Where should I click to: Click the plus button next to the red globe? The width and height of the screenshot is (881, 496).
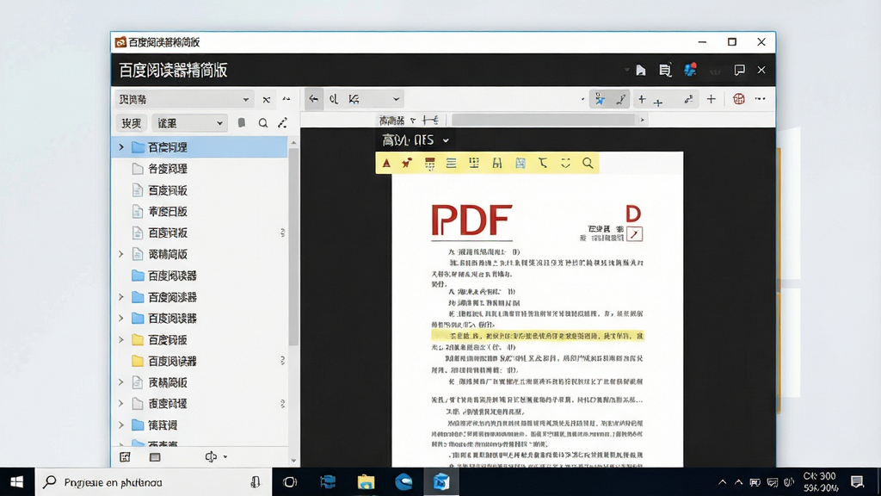pos(712,99)
